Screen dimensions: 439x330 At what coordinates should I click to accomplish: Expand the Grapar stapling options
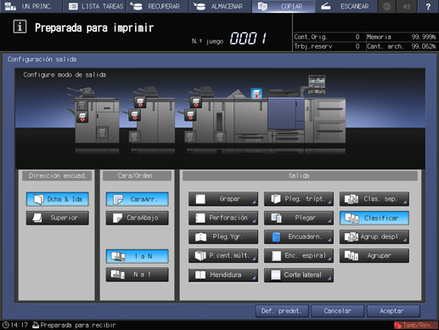(223, 199)
